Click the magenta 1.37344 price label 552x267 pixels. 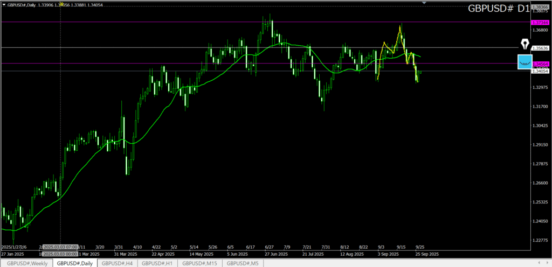tap(540, 23)
